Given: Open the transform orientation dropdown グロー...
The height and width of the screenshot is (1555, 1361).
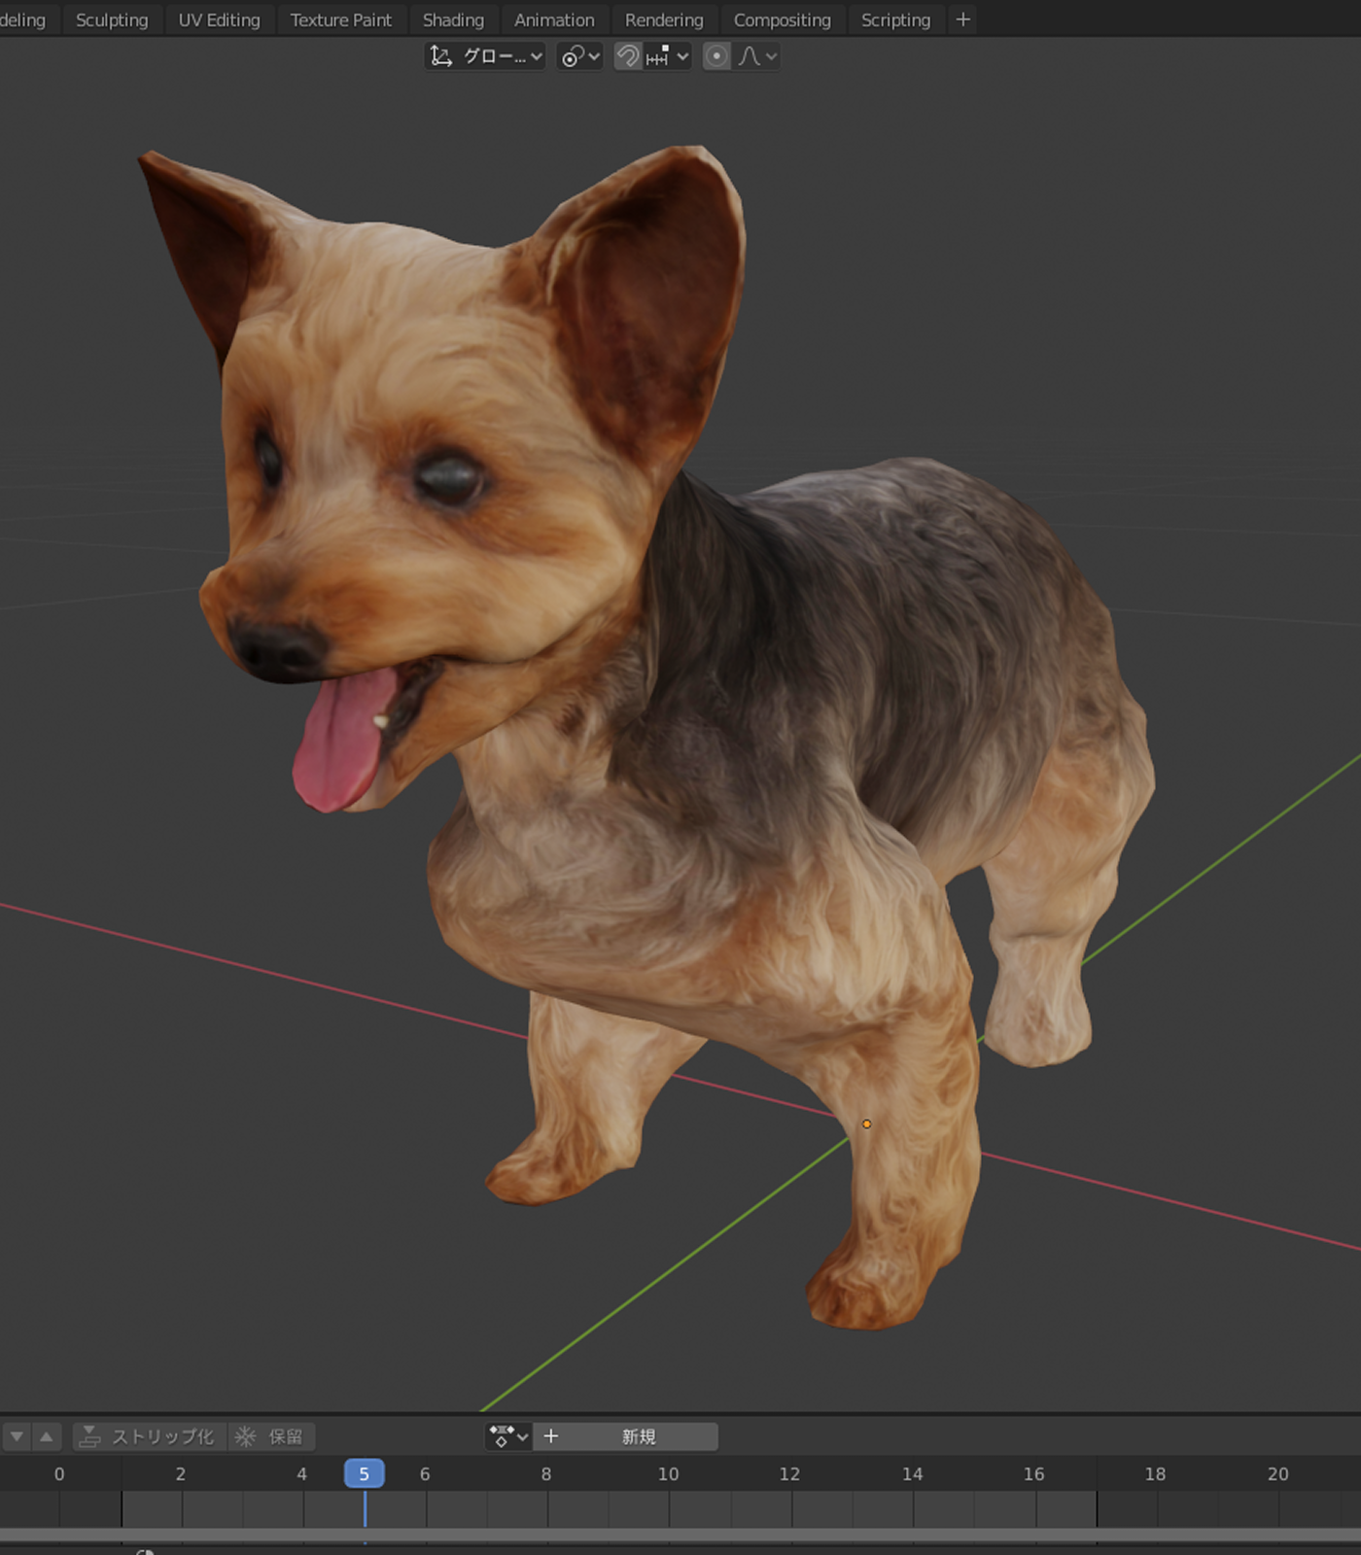Looking at the screenshot, I should click(x=485, y=56).
